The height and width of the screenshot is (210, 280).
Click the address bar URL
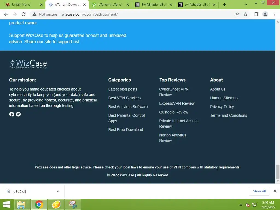tap(90, 14)
